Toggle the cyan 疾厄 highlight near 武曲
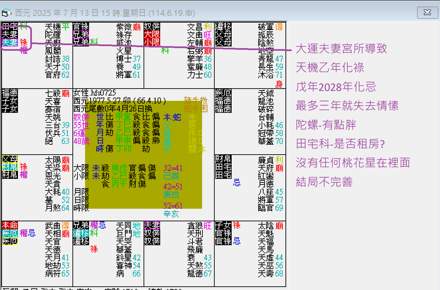 click(9, 234)
